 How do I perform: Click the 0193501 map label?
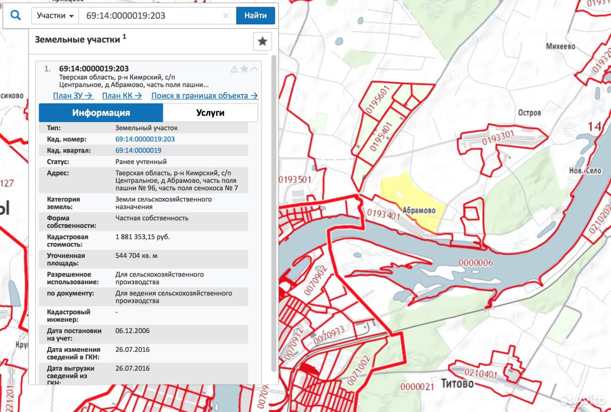295,180
